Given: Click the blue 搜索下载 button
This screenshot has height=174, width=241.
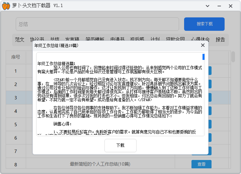Looking at the screenshot, I should click(x=205, y=24).
